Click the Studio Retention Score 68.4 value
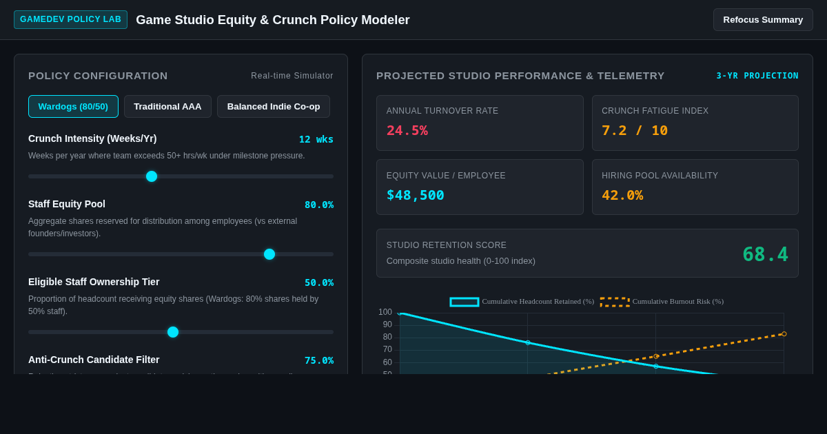The height and width of the screenshot is (434, 827). point(765,254)
